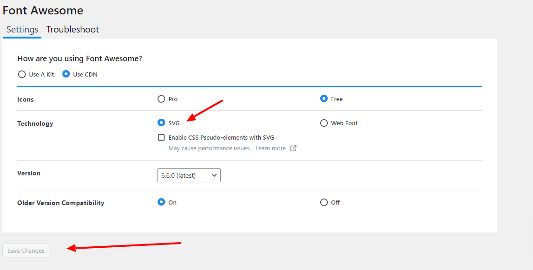Select Web Font as the technology
The image size is (533, 270).
click(323, 123)
